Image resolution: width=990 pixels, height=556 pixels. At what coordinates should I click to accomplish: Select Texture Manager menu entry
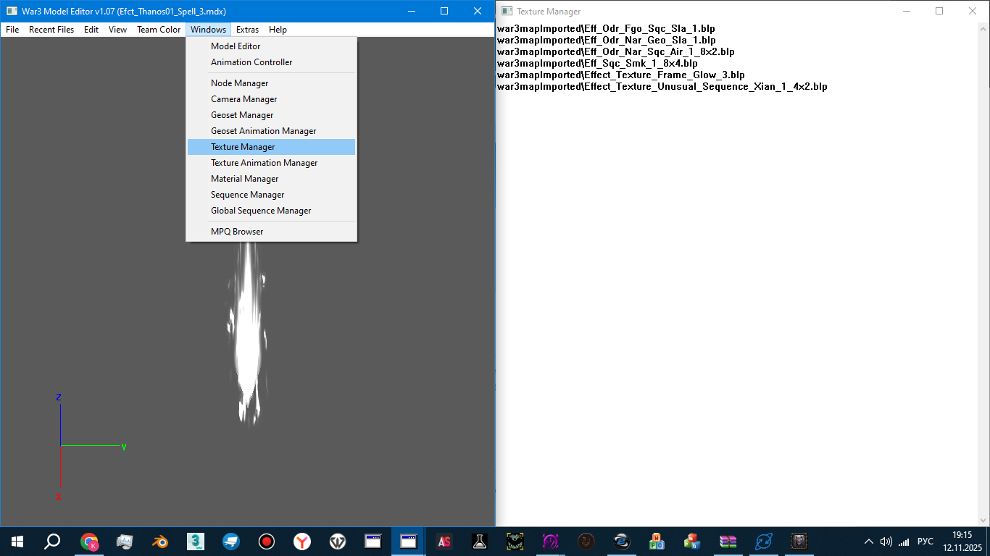click(271, 147)
